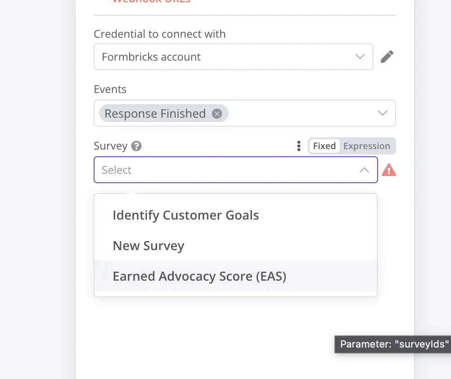Click the Response Finished tag label
Image resolution: width=451 pixels, height=379 pixels.
[x=155, y=114]
